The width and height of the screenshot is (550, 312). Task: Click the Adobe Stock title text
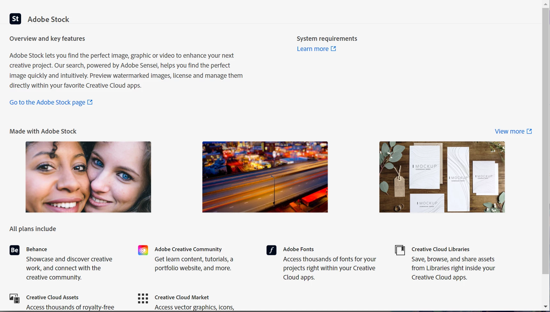(x=48, y=19)
